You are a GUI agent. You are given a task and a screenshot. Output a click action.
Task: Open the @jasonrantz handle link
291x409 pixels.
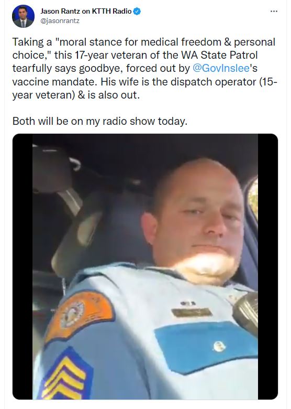point(60,21)
